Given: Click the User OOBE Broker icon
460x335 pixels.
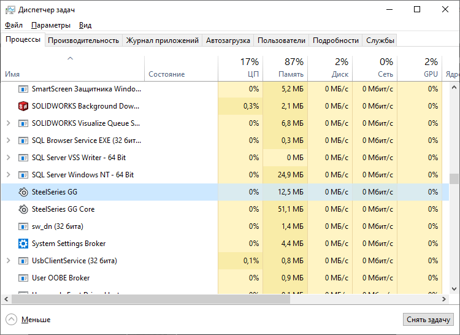Looking at the screenshot, I should coord(23,278).
